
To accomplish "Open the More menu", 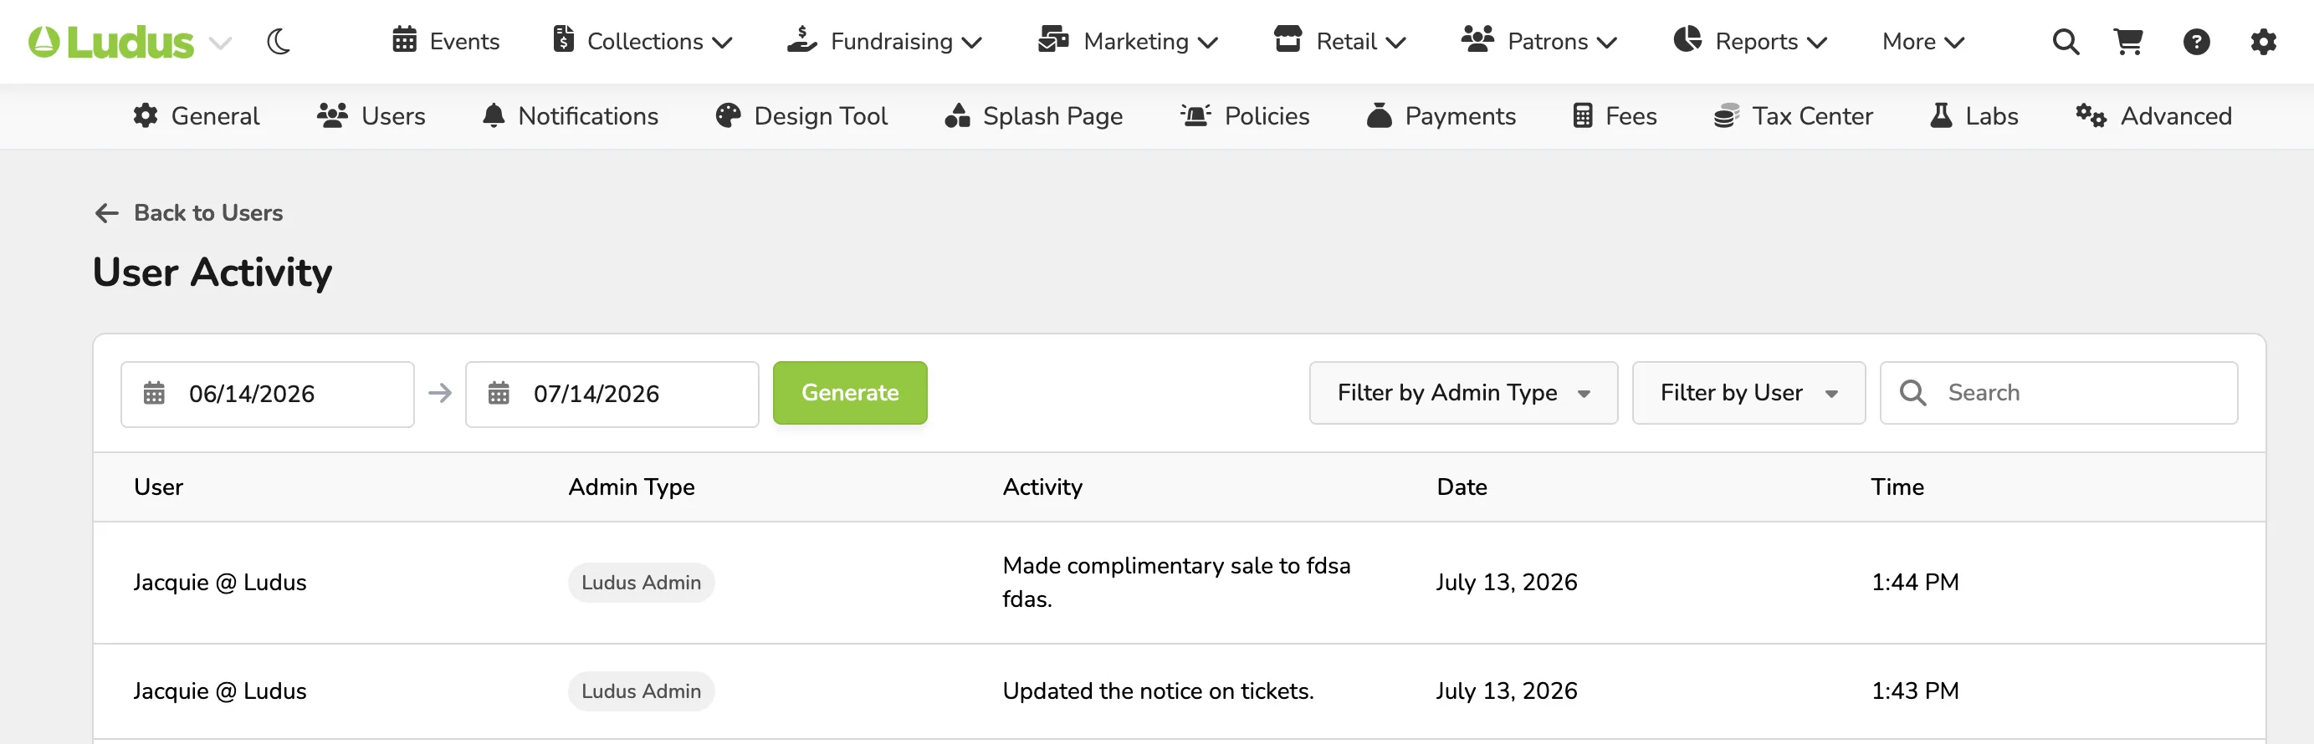I will click(1923, 41).
